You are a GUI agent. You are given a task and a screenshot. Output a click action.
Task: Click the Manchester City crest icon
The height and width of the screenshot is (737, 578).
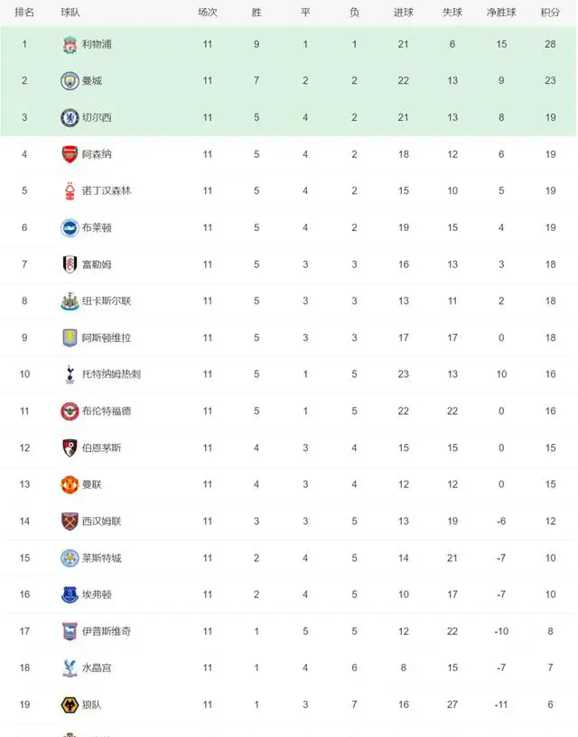pos(70,81)
